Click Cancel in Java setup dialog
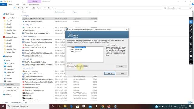This screenshot has height=109, width=194. point(122,73)
